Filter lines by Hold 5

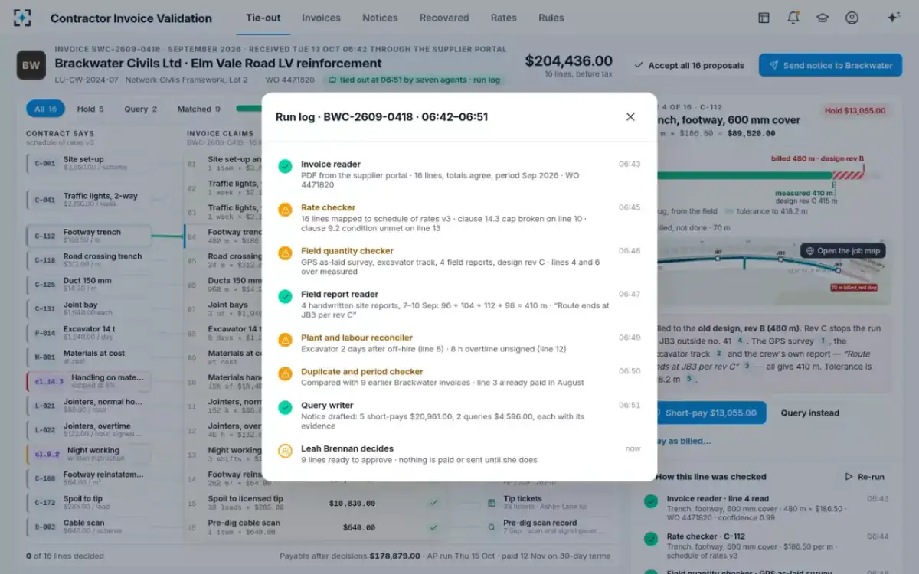coord(90,109)
